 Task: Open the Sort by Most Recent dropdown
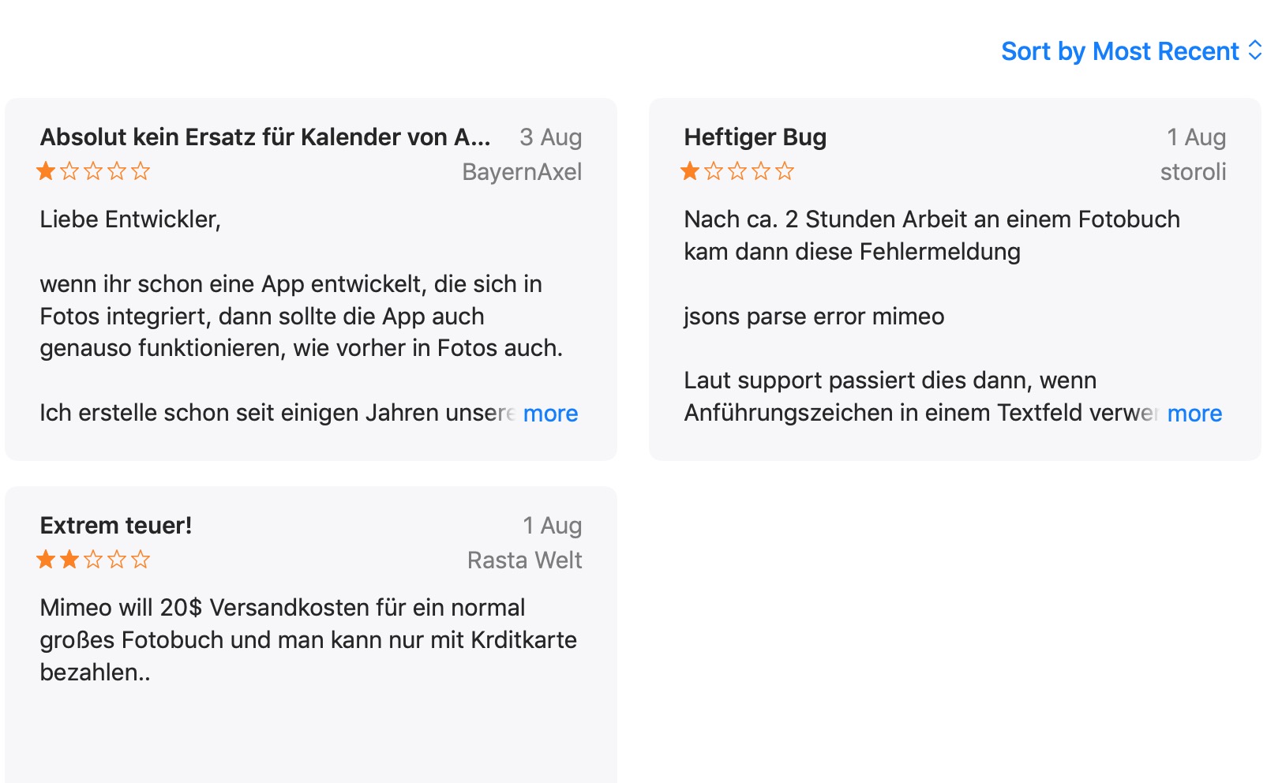click(1119, 51)
